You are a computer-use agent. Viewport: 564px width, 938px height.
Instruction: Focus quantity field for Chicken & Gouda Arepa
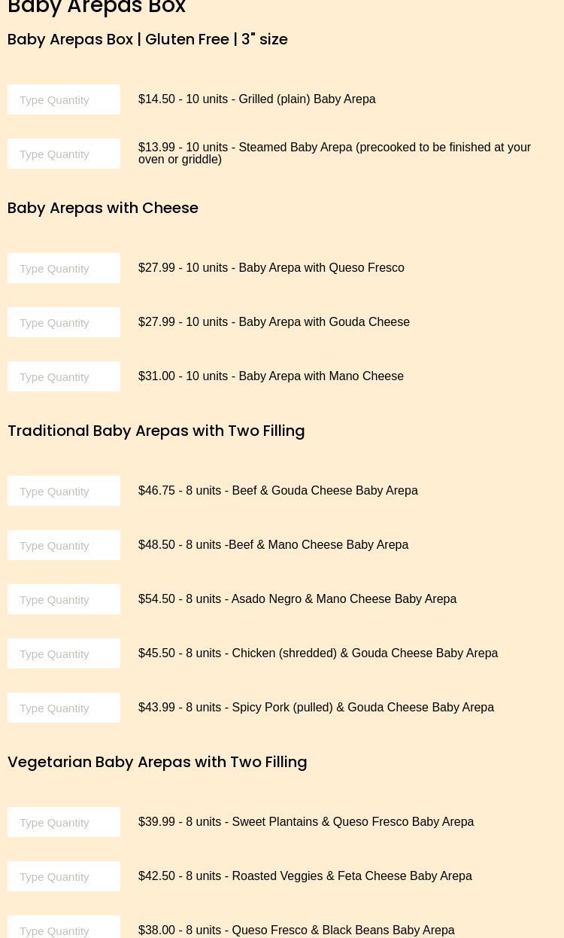64,653
